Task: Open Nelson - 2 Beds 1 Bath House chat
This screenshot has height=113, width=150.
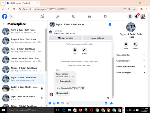Action: coord(22,69)
